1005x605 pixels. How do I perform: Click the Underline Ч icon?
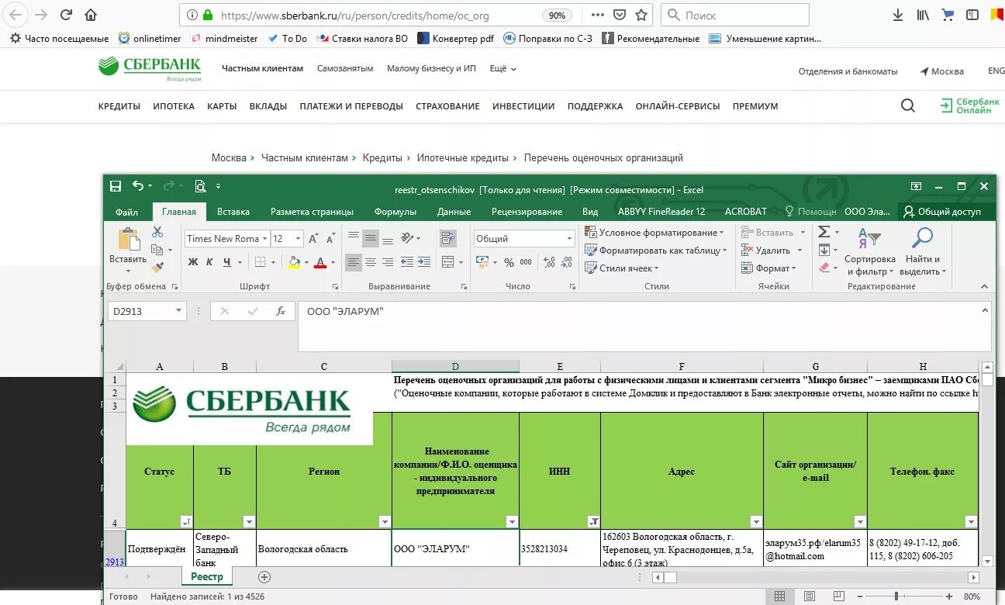coord(226,261)
